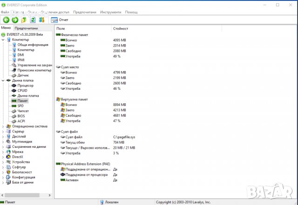Open the Инструменти menu

110,12
